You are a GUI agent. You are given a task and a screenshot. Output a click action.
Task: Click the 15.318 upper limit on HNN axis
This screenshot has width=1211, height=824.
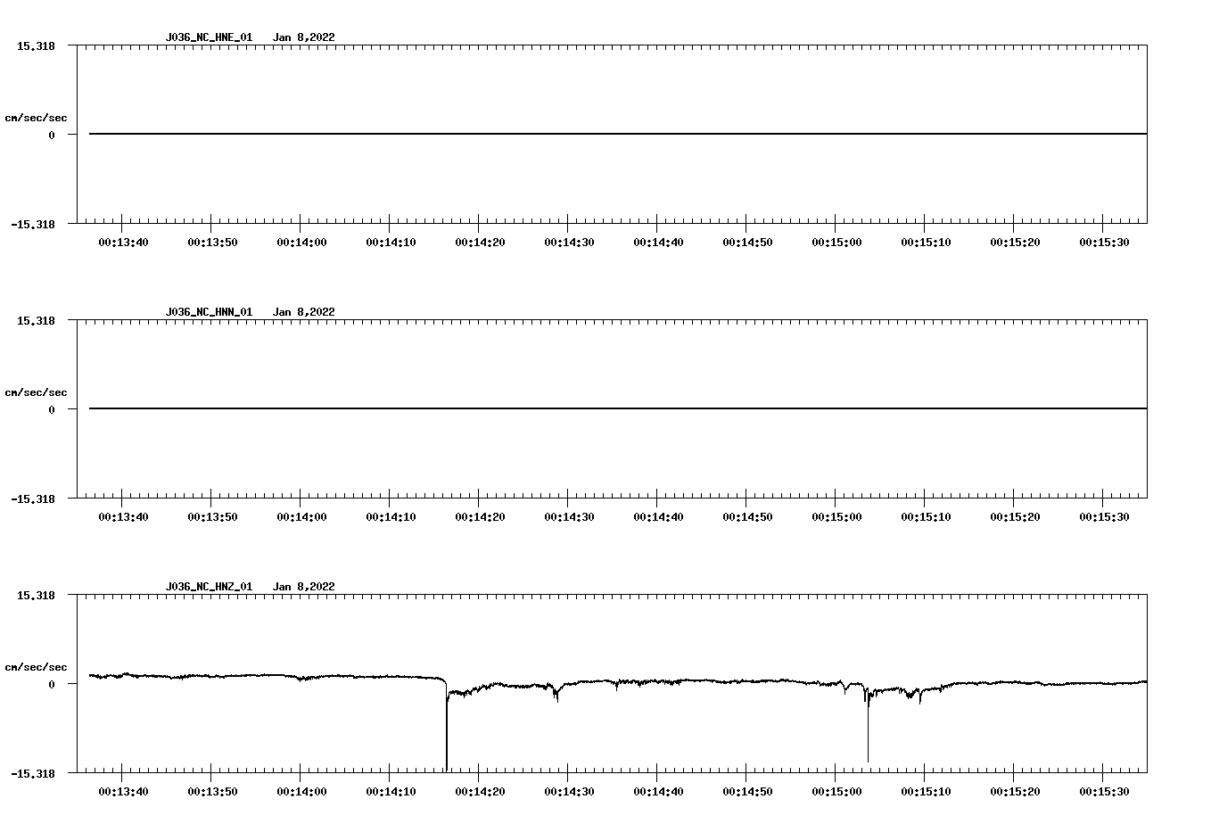point(36,320)
